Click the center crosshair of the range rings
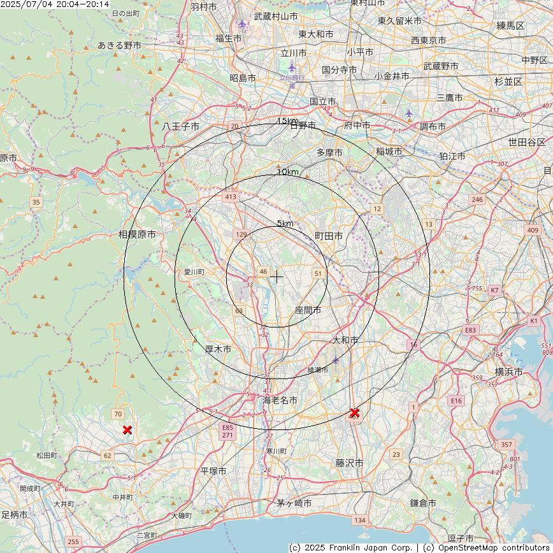 coord(277,277)
